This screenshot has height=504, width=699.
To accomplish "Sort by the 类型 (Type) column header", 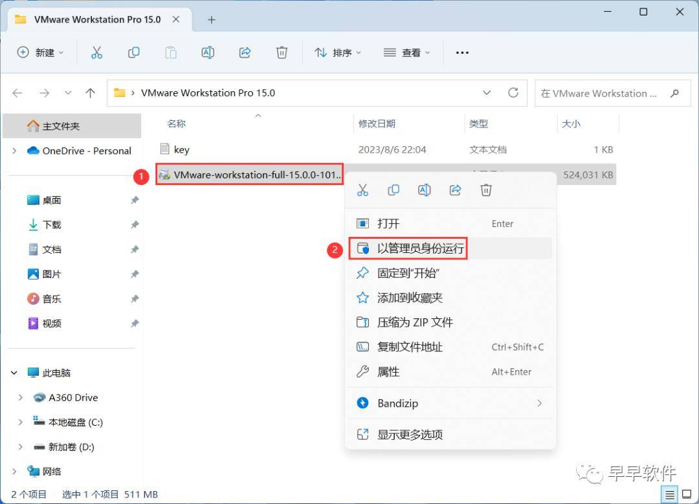I will 478,124.
